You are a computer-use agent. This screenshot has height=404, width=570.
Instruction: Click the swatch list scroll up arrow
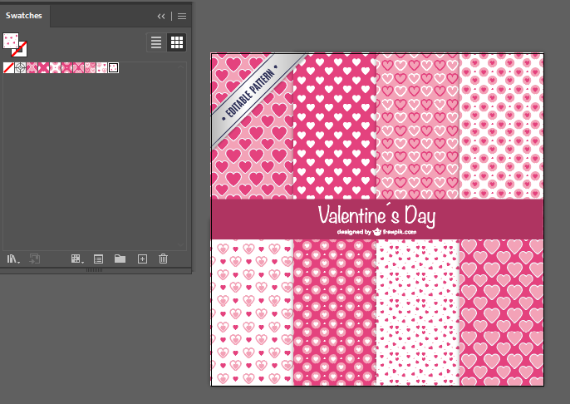181,67
